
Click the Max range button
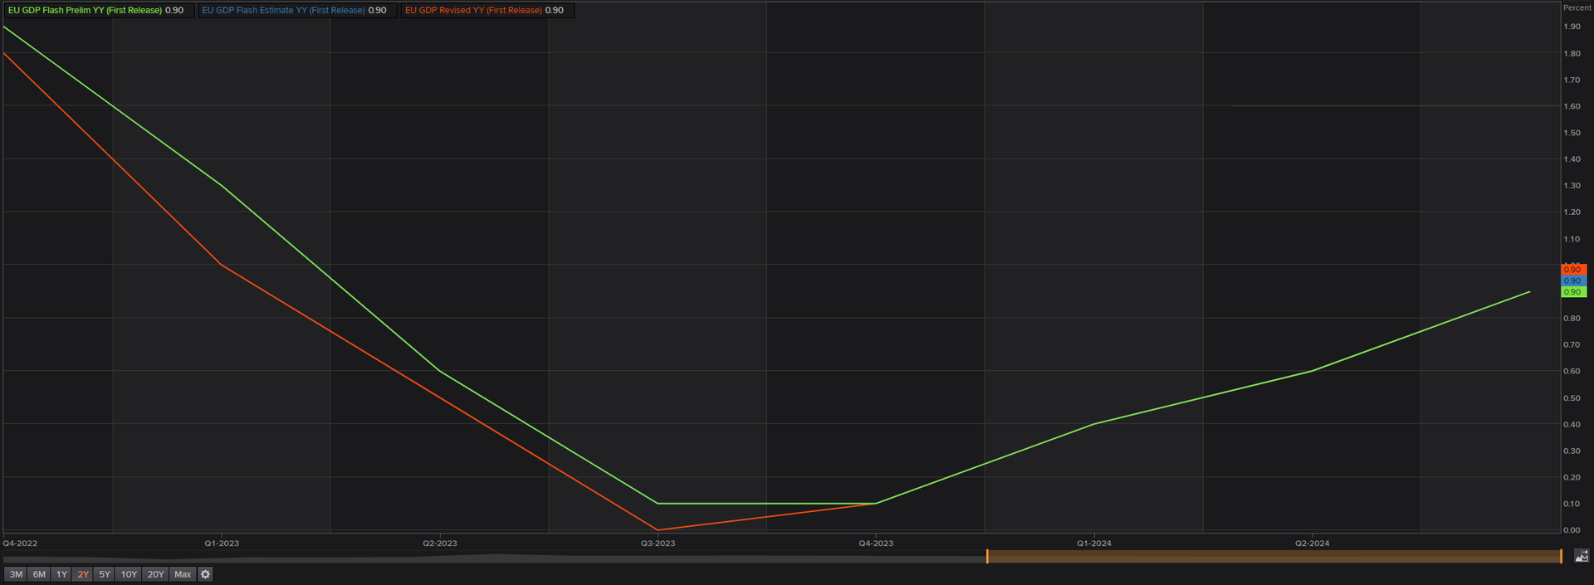tap(183, 574)
